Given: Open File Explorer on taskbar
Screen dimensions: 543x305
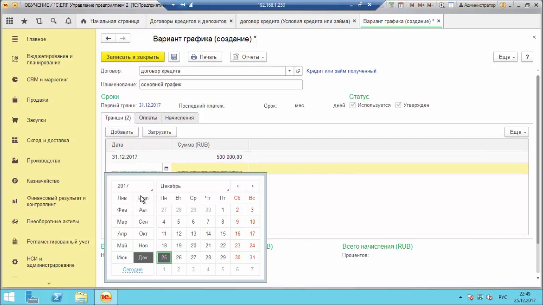Looking at the screenshot, I should 81,297.
